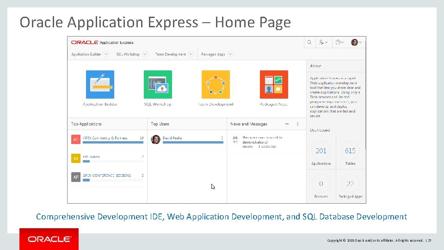Click the Oracle logo in header

point(84,42)
